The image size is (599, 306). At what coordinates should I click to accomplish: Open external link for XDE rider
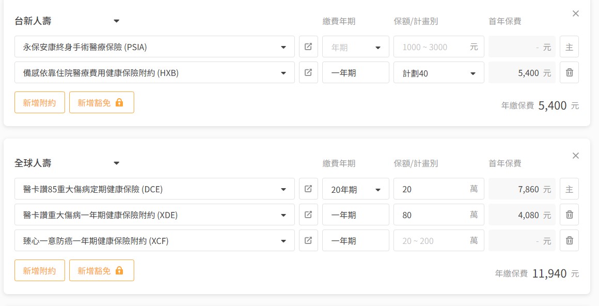(308, 215)
